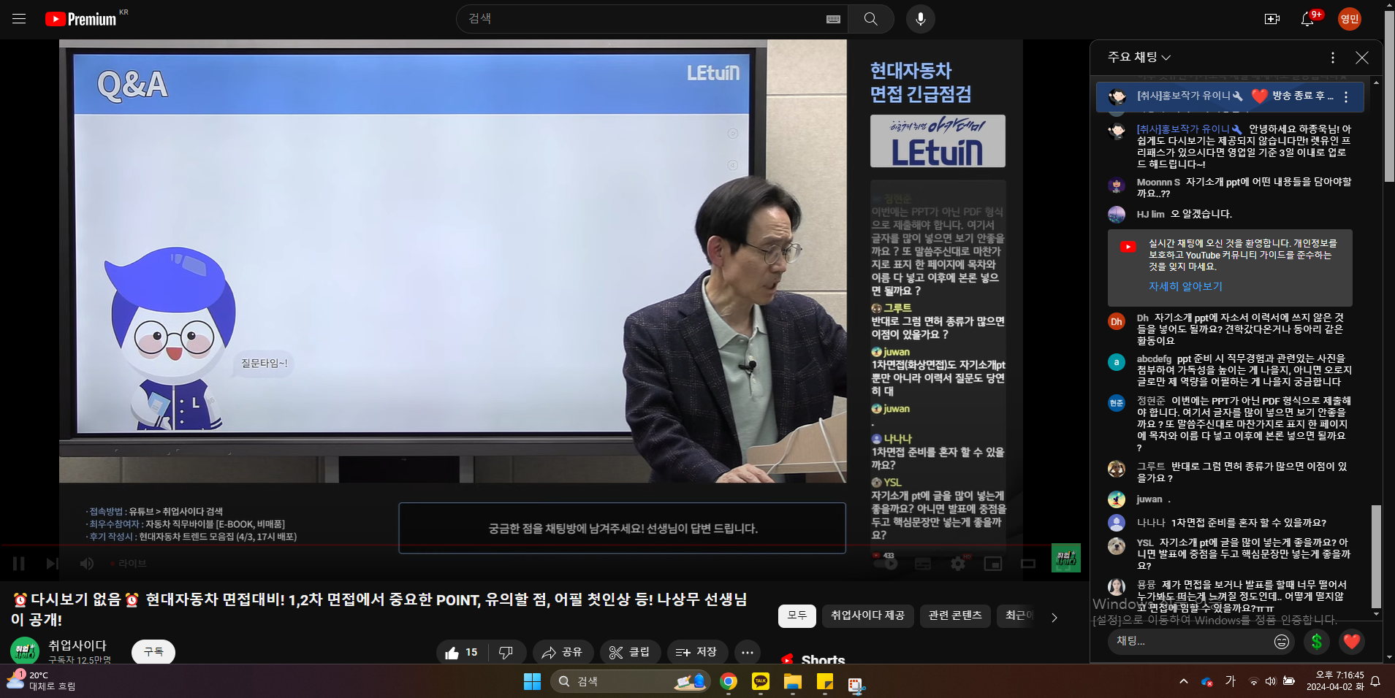This screenshot has width=1395, height=698.
Task: Click the YSL chat message avatar
Action: pyautogui.click(x=1117, y=546)
